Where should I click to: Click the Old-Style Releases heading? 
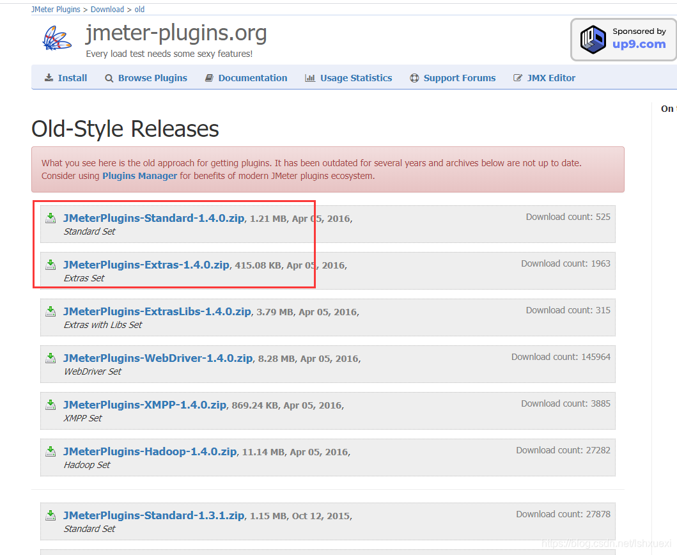pos(125,129)
